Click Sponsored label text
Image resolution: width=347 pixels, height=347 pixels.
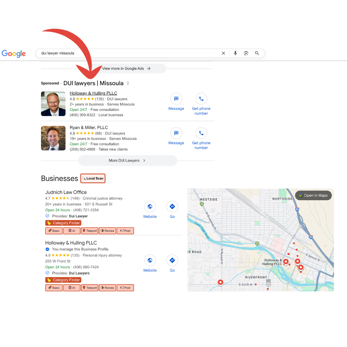point(50,83)
